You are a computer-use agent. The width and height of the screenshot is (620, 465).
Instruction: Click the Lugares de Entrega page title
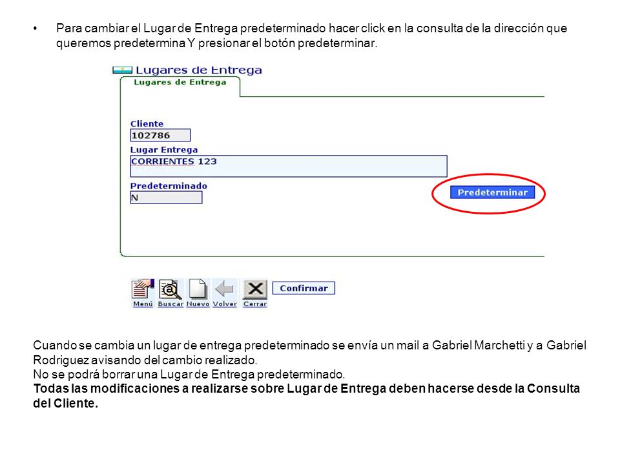[198, 70]
